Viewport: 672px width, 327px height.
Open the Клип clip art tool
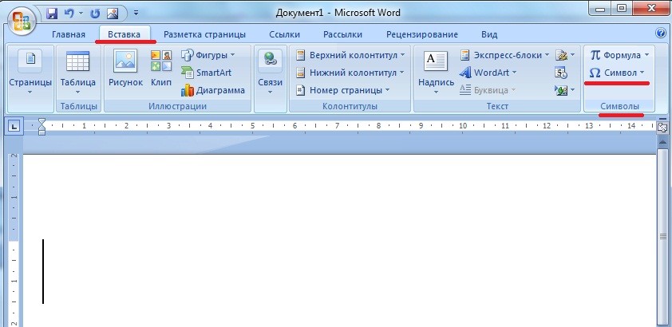pyautogui.click(x=161, y=69)
